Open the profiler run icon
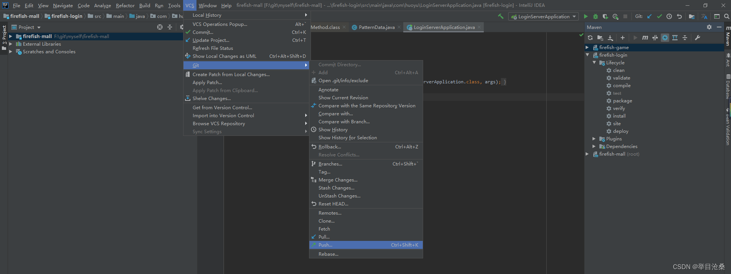Screen dimensions: 731x274 pyautogui.click(x=615, y=16)
